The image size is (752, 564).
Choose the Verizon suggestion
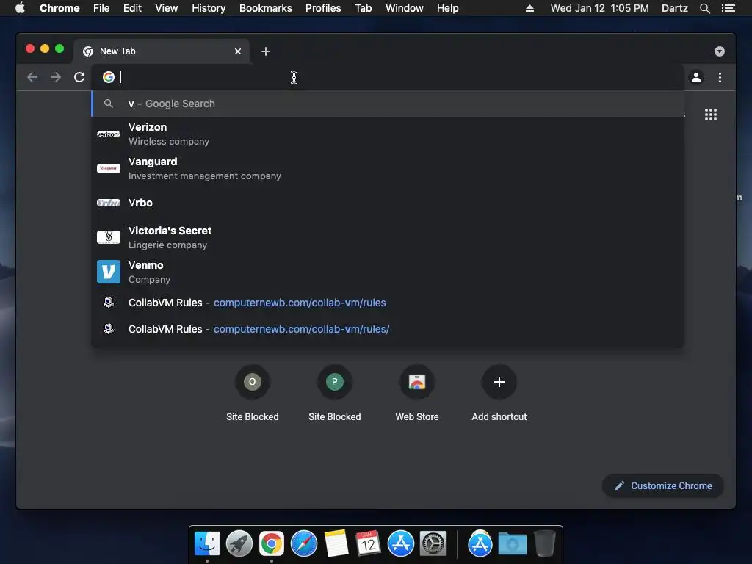[x=388, y=134]
